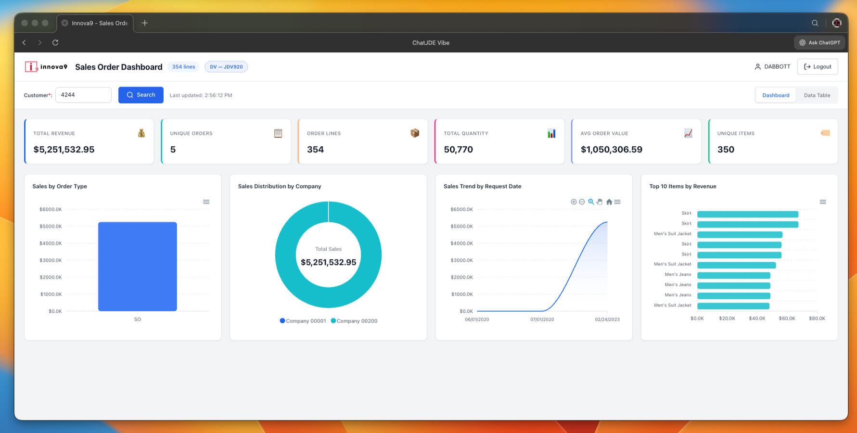Select the Dashboard tab
857x433 pixels.
(x=775, y=95)
